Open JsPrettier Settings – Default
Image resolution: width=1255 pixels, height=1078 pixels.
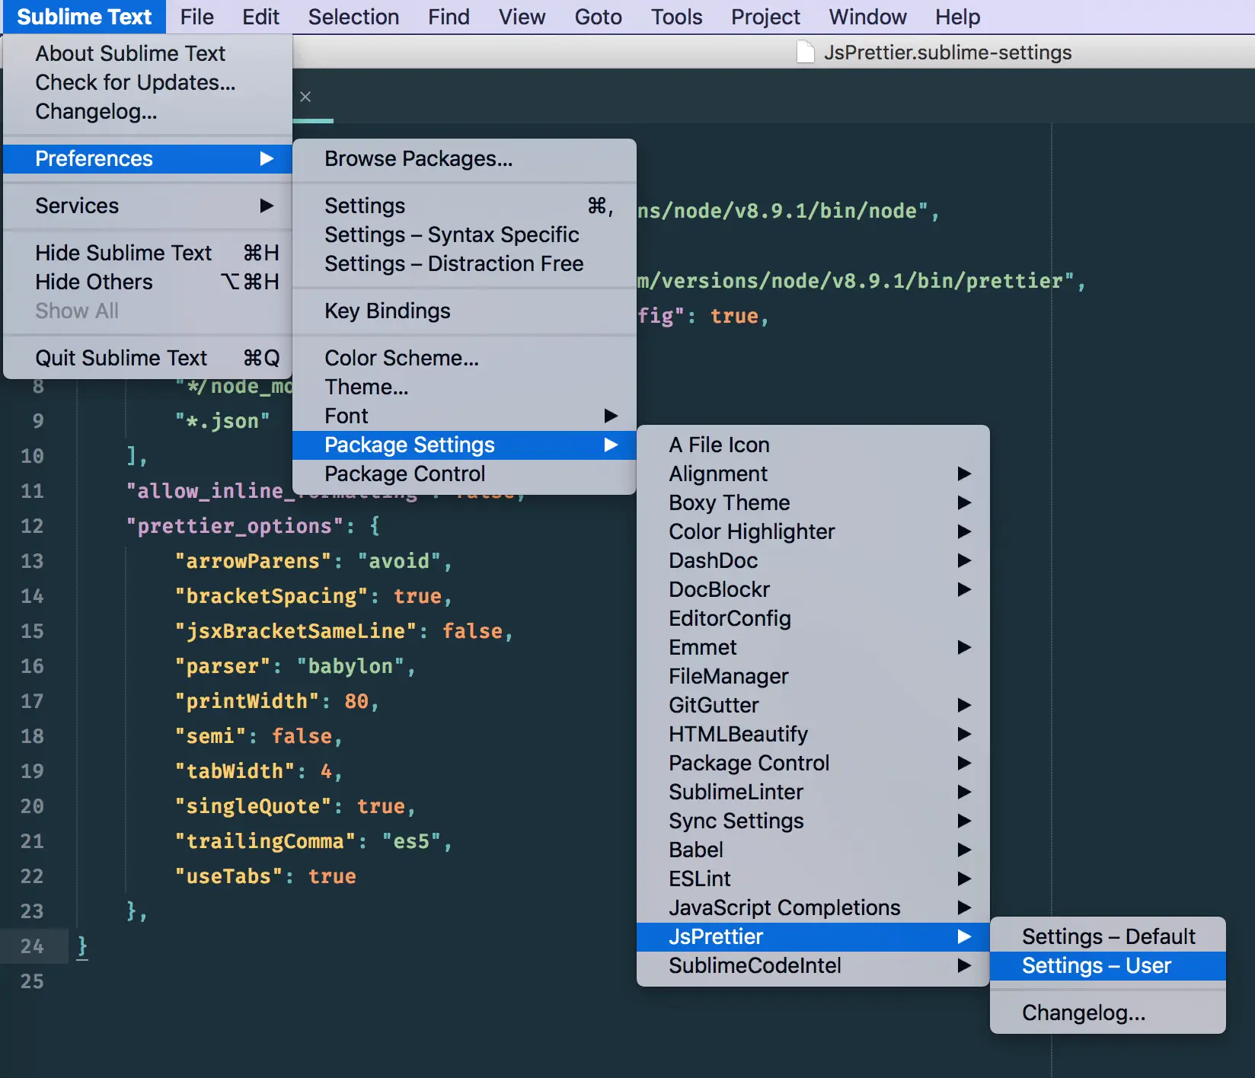pos(1108,936)
